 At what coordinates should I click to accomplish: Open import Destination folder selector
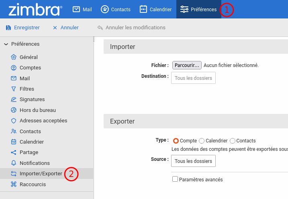click(x=193, y=78)
